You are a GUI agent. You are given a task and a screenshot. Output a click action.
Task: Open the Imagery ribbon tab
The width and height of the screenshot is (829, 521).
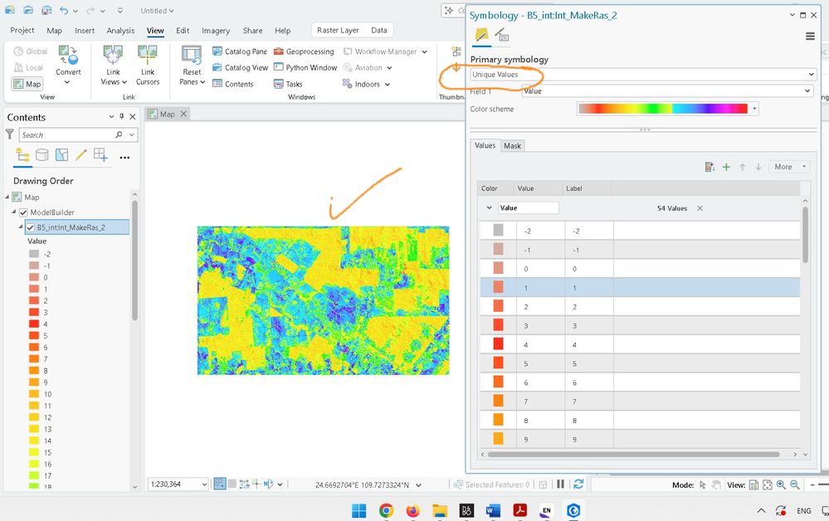coord(216,31)
